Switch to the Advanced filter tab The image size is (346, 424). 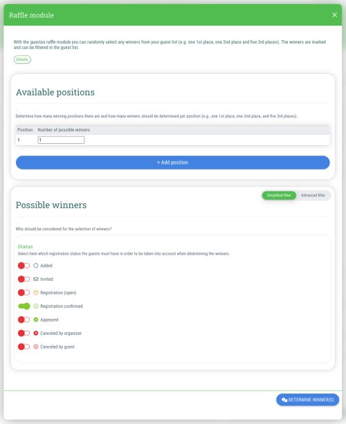point(313,195)
